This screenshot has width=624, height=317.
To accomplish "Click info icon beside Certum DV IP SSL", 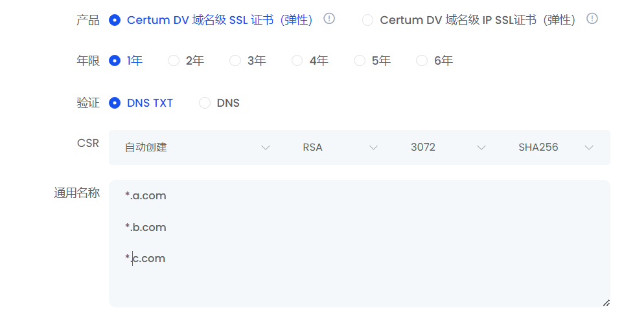I will point(592,19).
